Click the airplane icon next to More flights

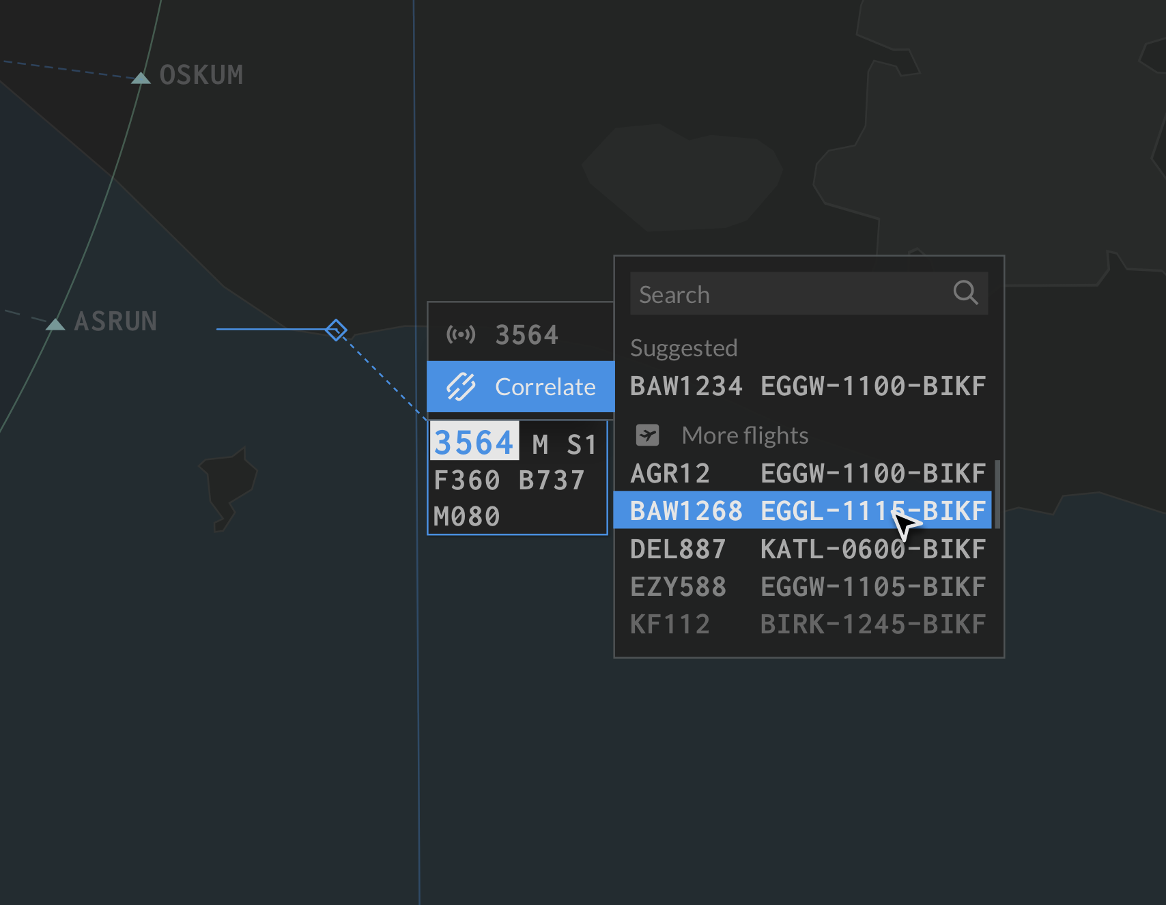point(647,435)
